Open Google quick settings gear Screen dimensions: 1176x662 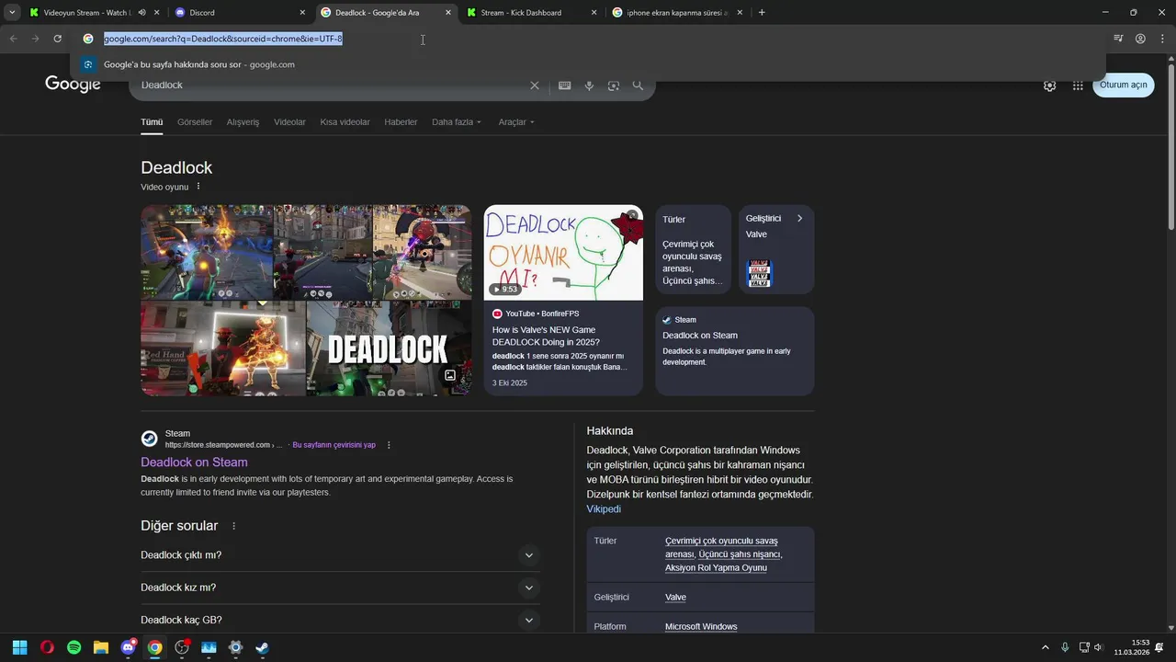pos(1049,86)
